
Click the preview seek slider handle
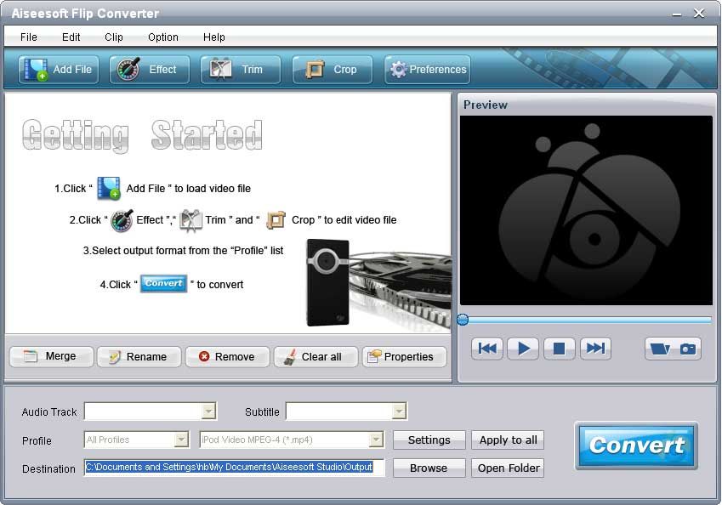463,320
